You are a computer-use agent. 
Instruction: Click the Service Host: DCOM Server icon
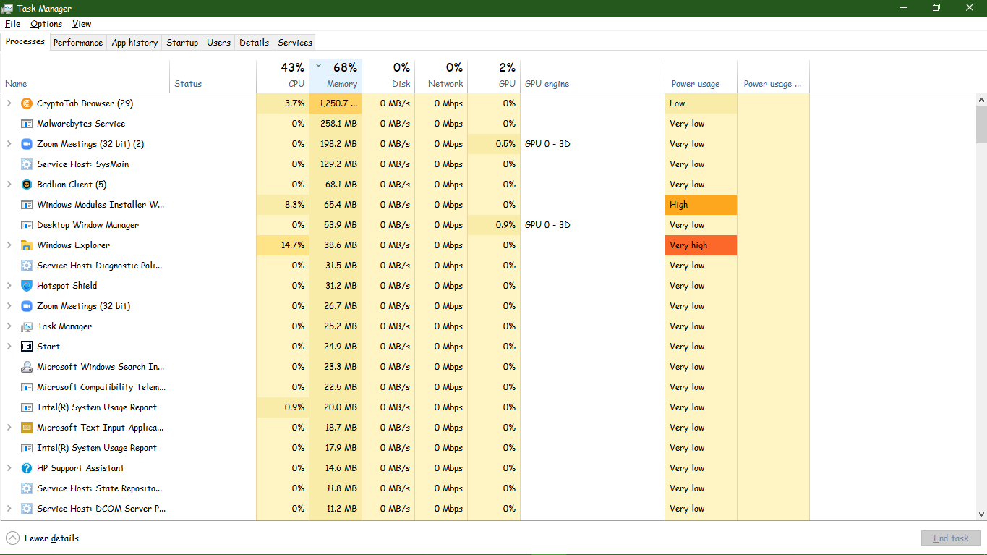pyautogui.click(x=27, y=509)
